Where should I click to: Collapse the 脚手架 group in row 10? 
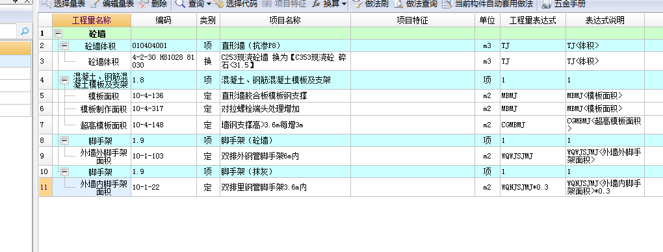(x=65, y=171)
